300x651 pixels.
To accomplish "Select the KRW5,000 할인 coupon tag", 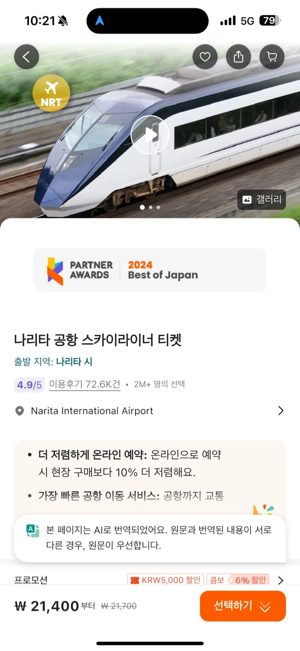I will tap(165, 580).
